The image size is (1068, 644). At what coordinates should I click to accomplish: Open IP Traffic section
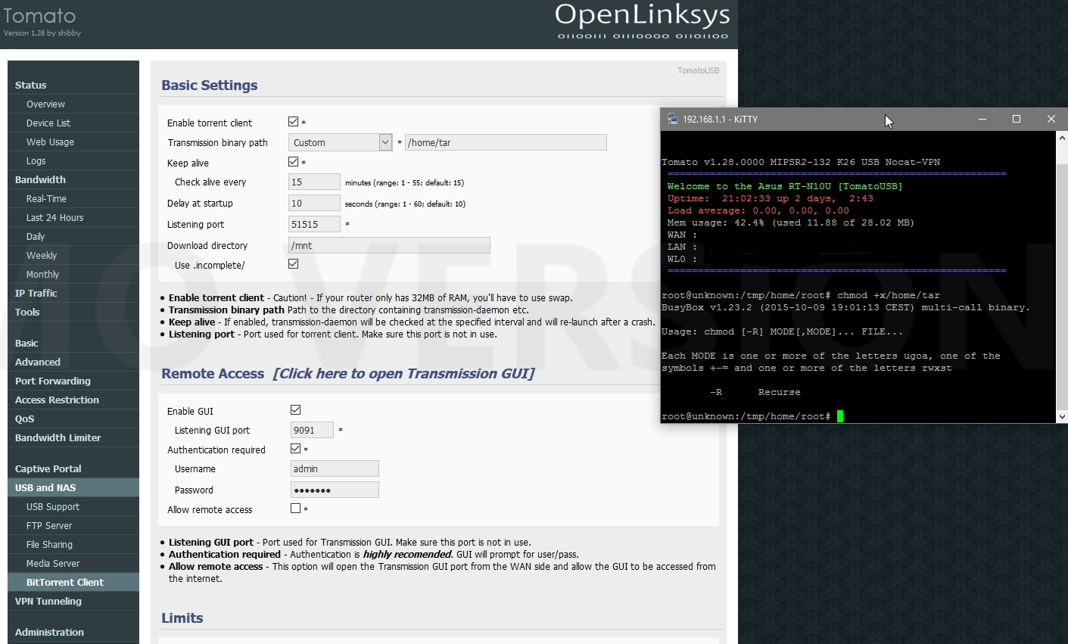click(73, 293)
